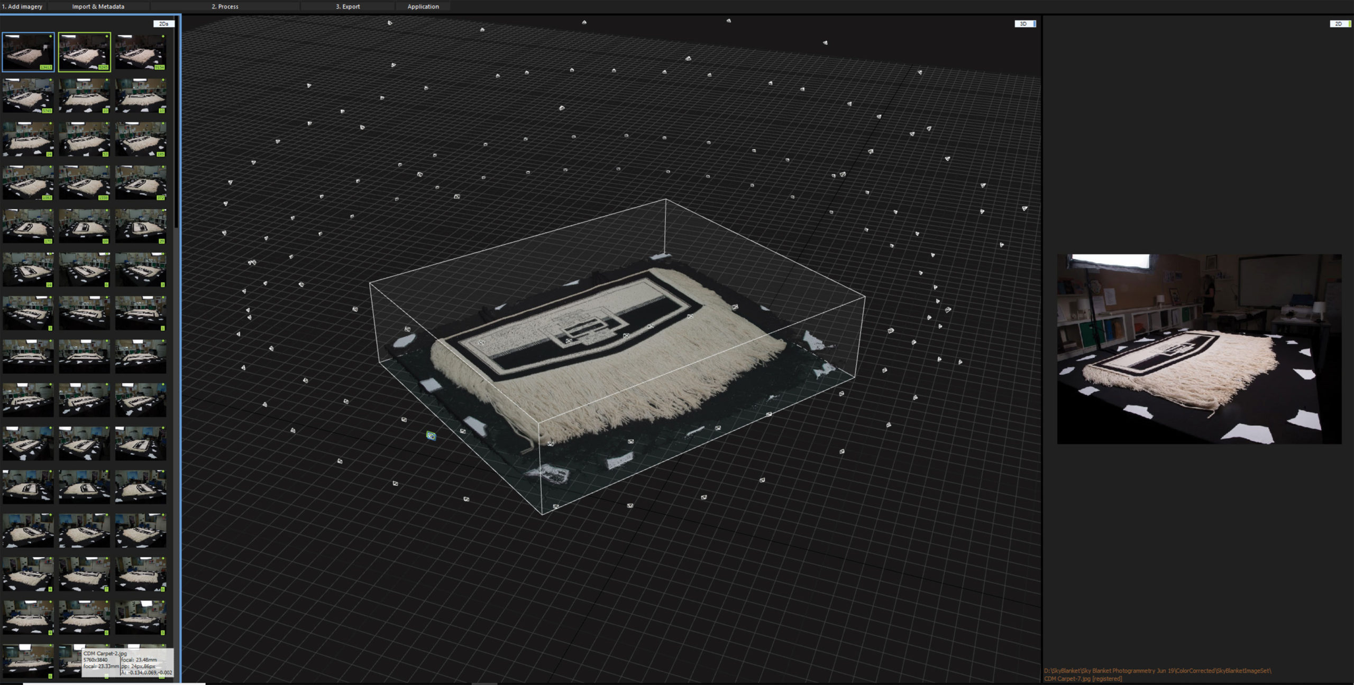The height and width of the screenshot is (685, 1354).
Task: Click the 3D view label
Action: click(x=1025, y=24)
